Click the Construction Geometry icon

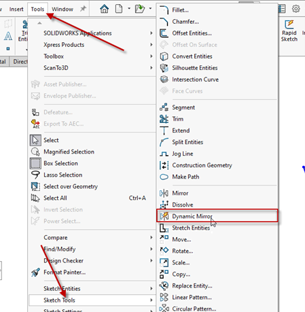pyautogui.click(x=164, y=165)
